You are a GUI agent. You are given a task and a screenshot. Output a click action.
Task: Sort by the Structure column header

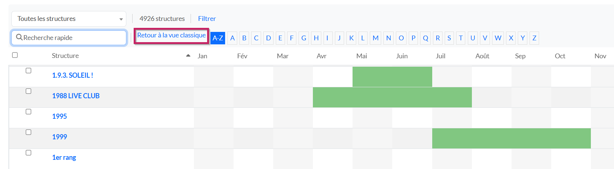pos(65,56)
